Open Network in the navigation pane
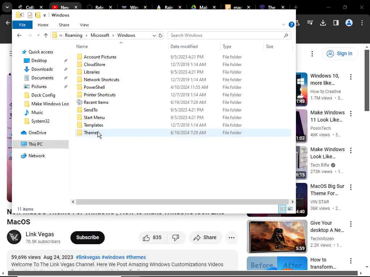 36,156
